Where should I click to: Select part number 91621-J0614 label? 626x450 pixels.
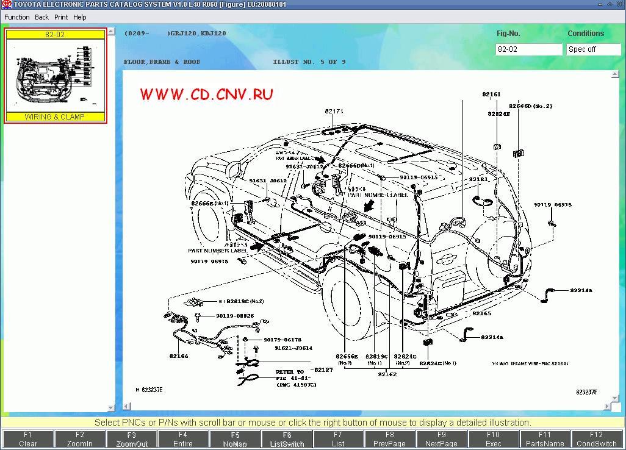click(293, 348)
